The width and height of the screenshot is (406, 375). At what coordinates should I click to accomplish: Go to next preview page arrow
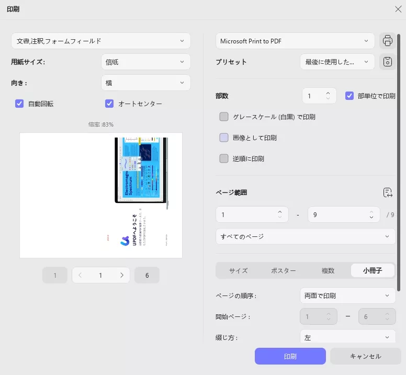(122, 275)
